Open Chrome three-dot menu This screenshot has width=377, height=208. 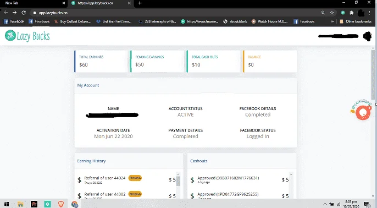coord(369,13)
